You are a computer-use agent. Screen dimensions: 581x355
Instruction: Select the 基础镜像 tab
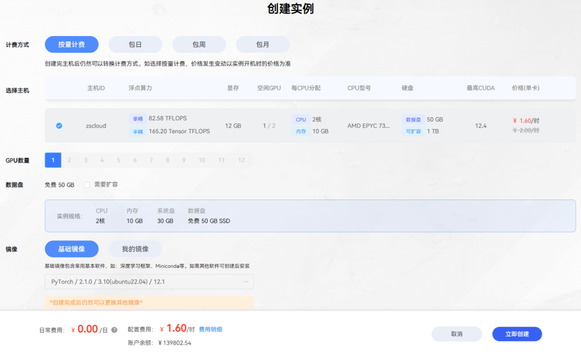coord(72,249)
